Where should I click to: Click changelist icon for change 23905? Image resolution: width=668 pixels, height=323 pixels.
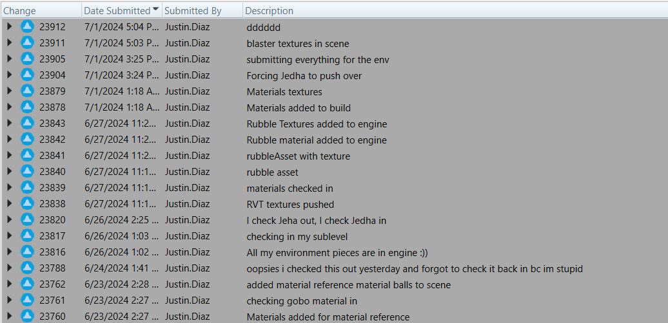[x=27, y=59]
